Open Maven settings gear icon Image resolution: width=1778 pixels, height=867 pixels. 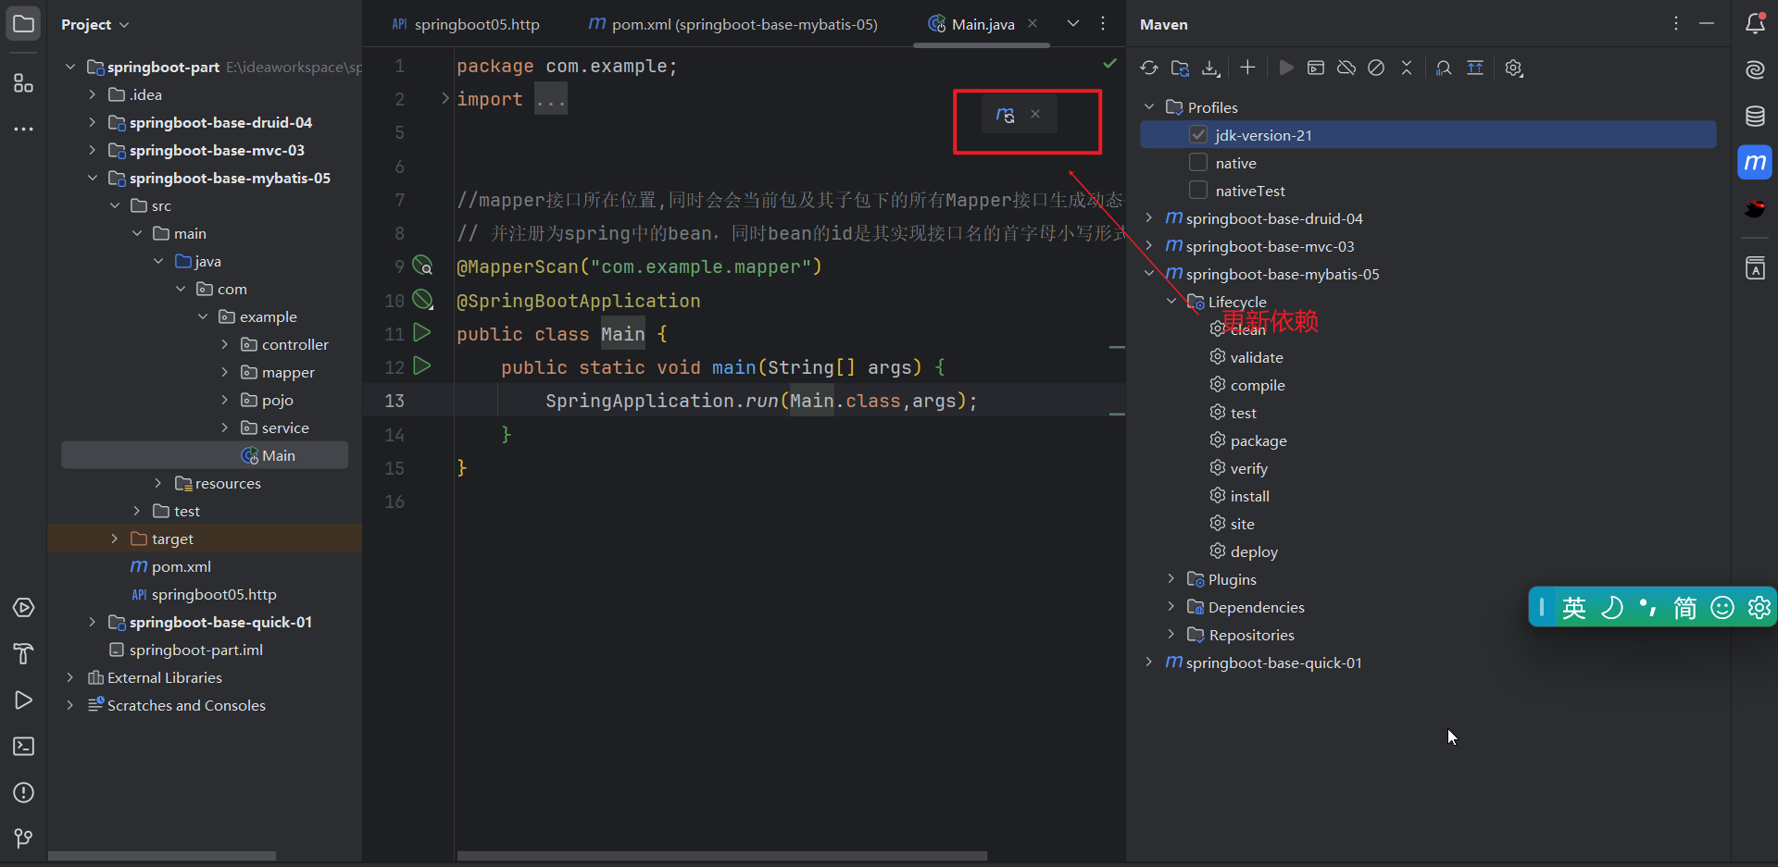coord(1514,68)
